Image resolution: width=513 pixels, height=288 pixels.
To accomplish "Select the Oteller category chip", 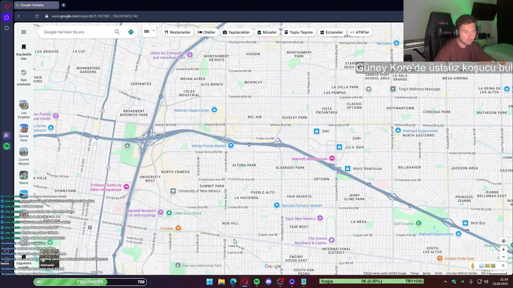I will 206,32.
